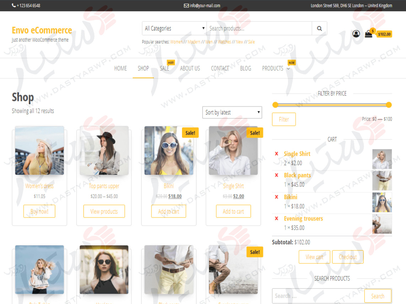Click the Checkout button
The image size is (406, 304).
348,257
